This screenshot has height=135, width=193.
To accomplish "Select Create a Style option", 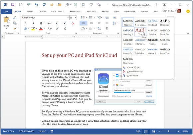I will [133, 67].
